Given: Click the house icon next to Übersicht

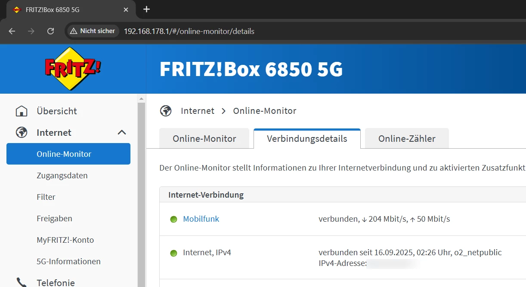Looking at the screenshot, I should (22, 111).
